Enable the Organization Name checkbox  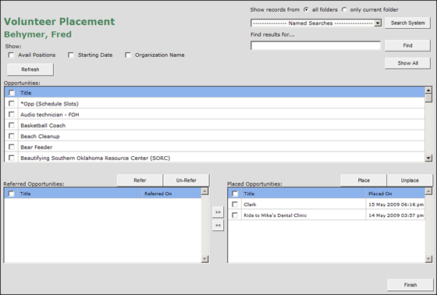pos(128,55)
